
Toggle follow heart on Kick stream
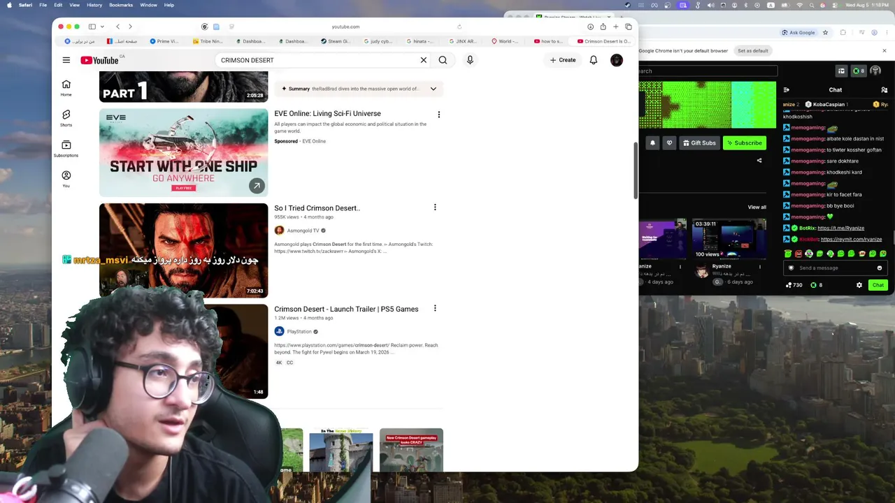pos(669,143)
